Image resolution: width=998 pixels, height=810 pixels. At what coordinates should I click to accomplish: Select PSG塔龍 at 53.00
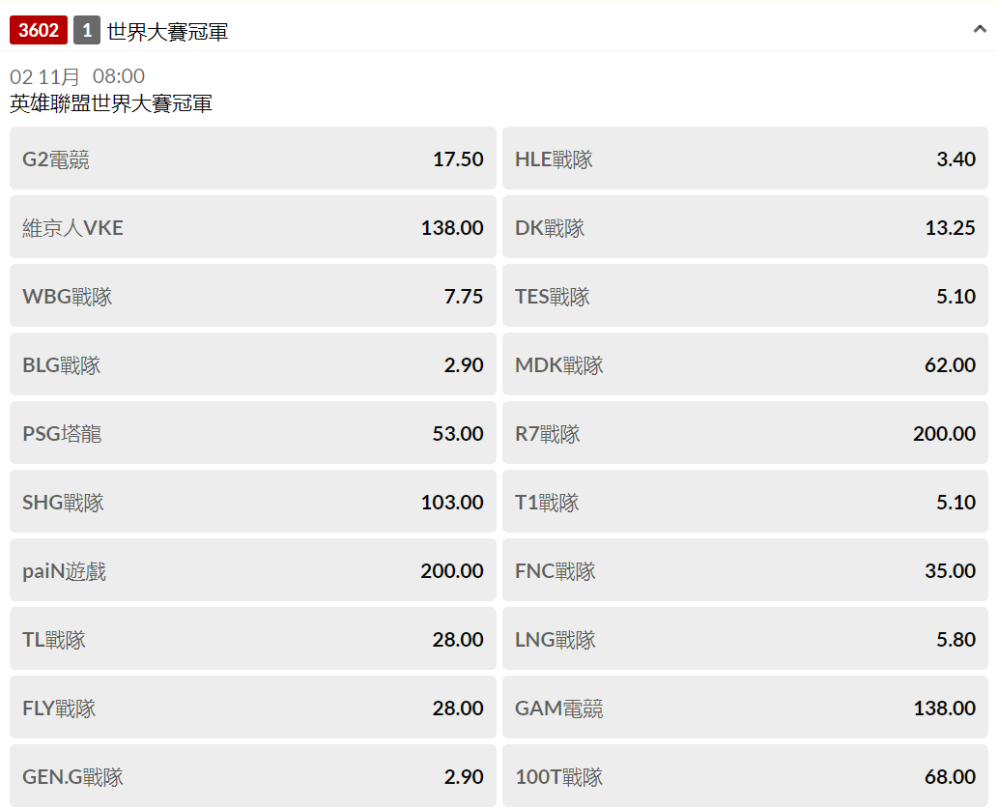pyautogui.click(x=252, y=433)
